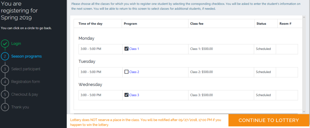This screenshot has height=128, width=310.
Task: Click the Time of the day header
Action: [x=91, y=24]
